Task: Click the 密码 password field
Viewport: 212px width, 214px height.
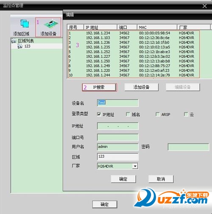Action: (x=188, y=147)
